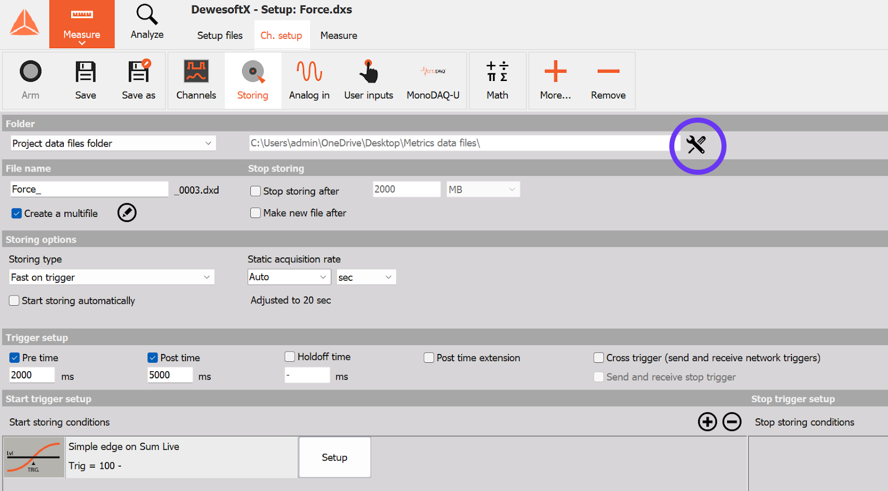Click the Force_ file name field
The image size is (888, 491).
[89, 189]
